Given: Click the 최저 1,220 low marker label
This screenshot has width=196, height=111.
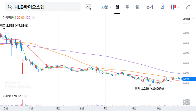Looking at the screenshot, I should point(149,89).
